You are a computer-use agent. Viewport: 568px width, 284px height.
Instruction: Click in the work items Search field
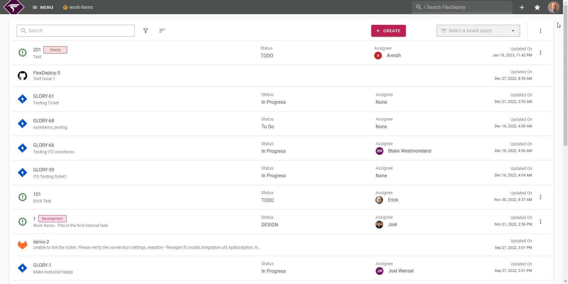(x=76, y=31)
